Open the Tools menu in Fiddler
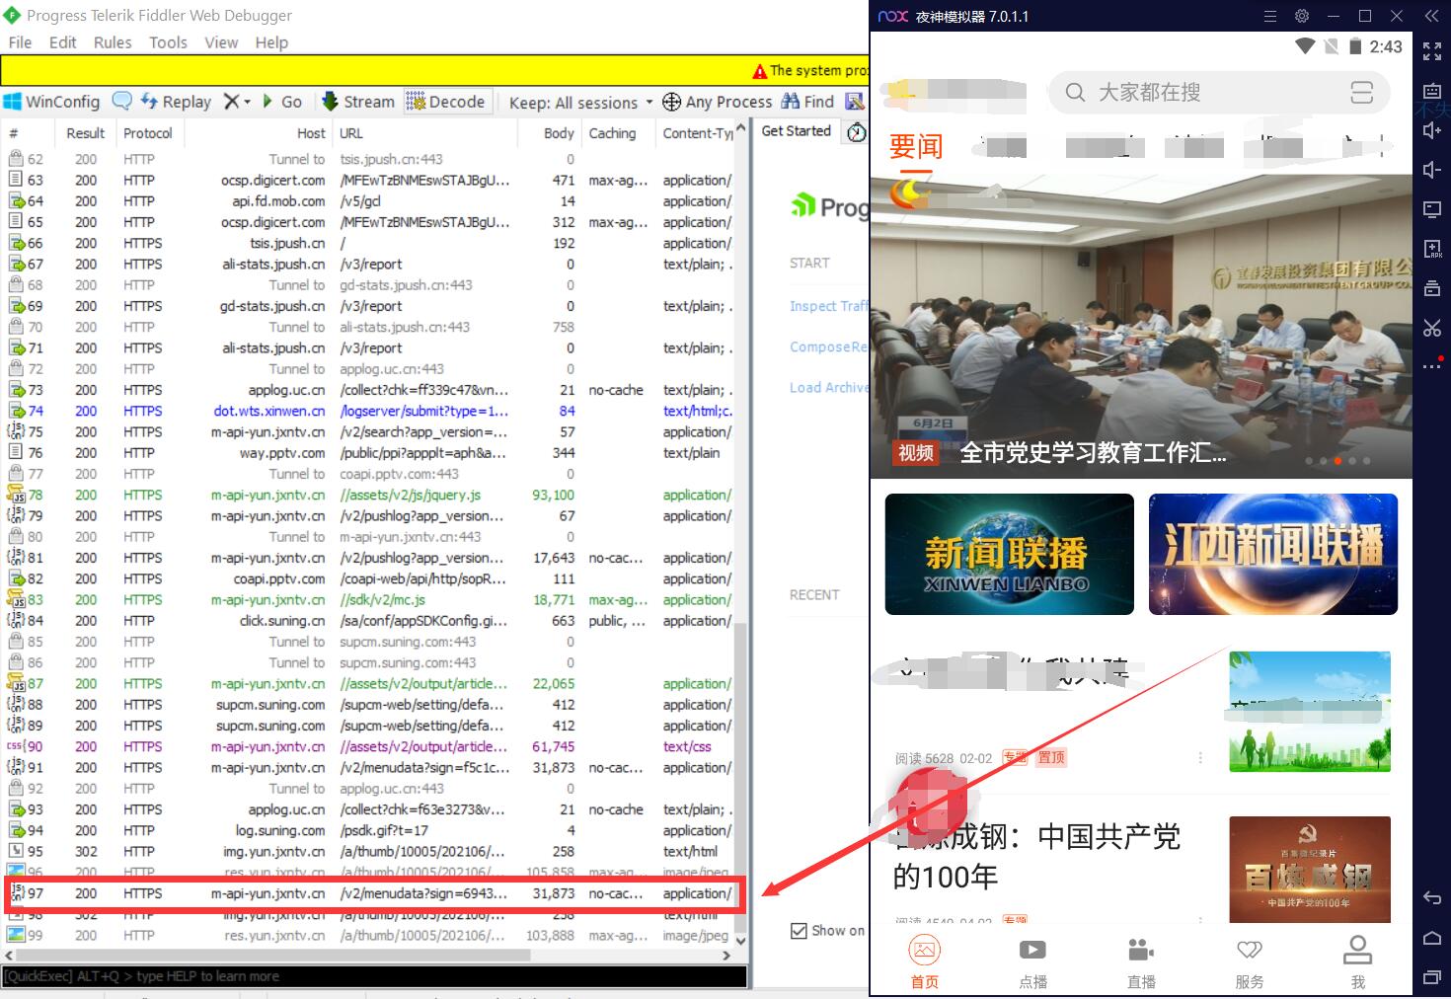Viewport: 1451px width, 999px height. pos(167,41)
